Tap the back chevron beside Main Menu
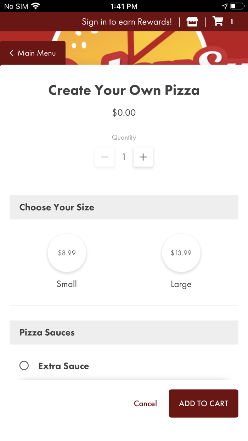The width and height of the screenshot is (248, 441). tap(12, 53)
